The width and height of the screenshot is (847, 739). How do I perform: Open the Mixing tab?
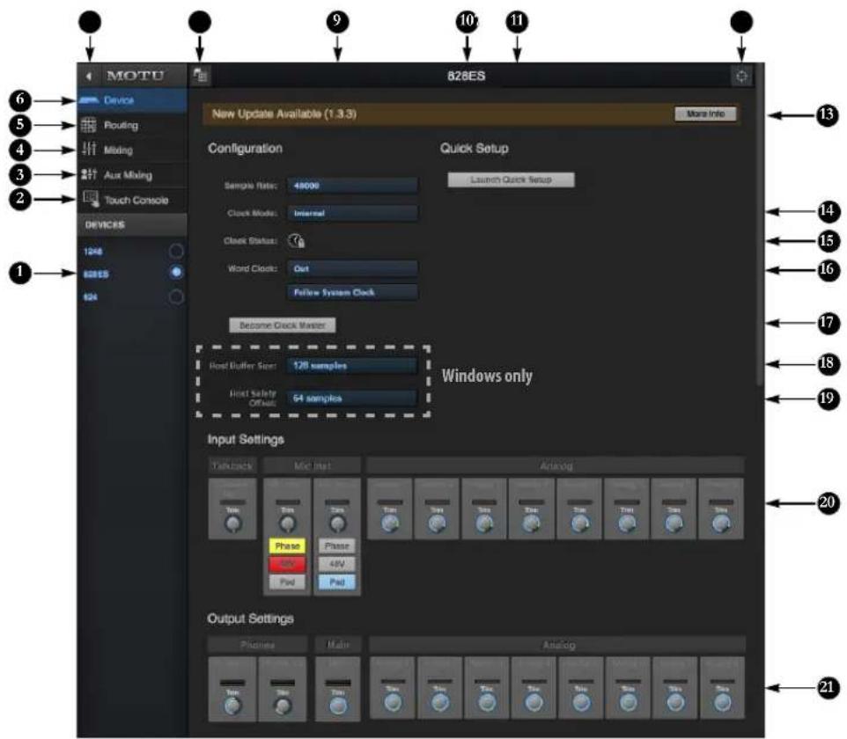point(132,150)
